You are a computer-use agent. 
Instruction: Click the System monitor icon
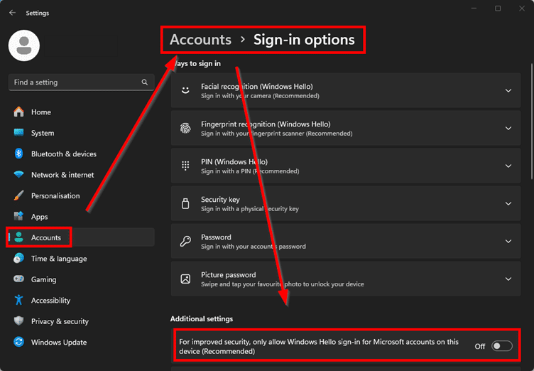[18, 133]
